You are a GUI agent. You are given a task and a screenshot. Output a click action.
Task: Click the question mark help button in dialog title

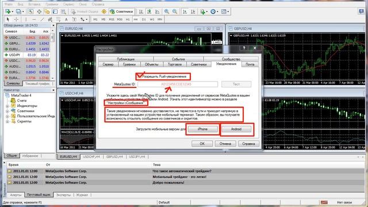click(244, 48)
